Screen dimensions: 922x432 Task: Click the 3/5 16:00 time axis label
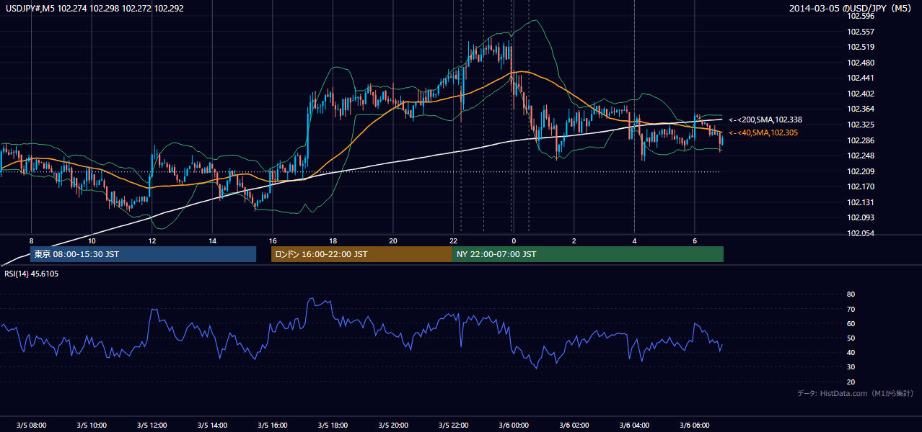pyautogui.click(x=273, y=426)
